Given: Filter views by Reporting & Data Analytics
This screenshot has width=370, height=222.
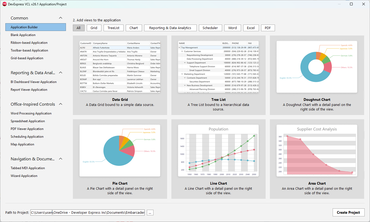Looking at the screenshot, I should click(170, 28).
